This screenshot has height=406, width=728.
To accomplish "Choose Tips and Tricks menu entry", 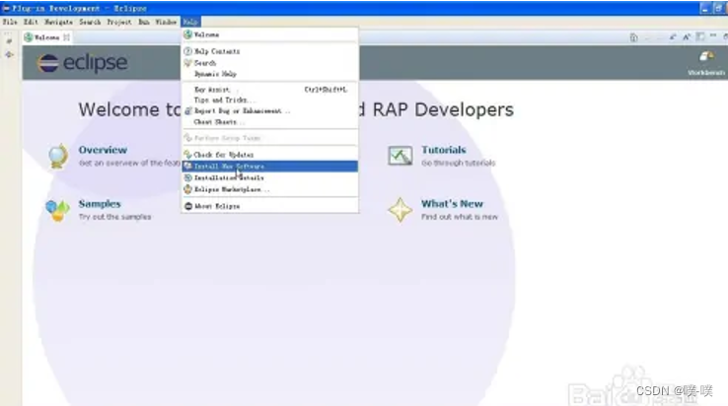I will point(269,101).
